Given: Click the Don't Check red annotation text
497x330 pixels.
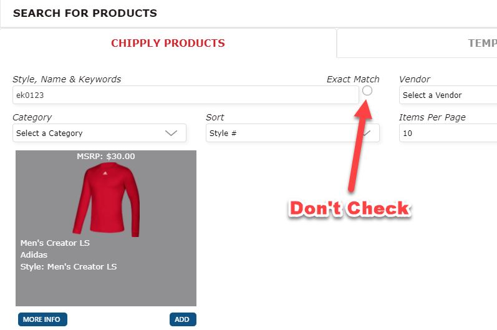Looking at the screenshot, I should (350, 208).
